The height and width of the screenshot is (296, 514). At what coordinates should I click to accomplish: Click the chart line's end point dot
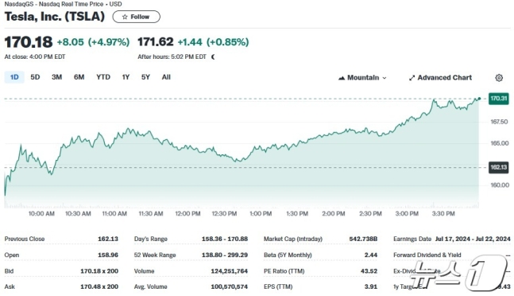point(479,99)
